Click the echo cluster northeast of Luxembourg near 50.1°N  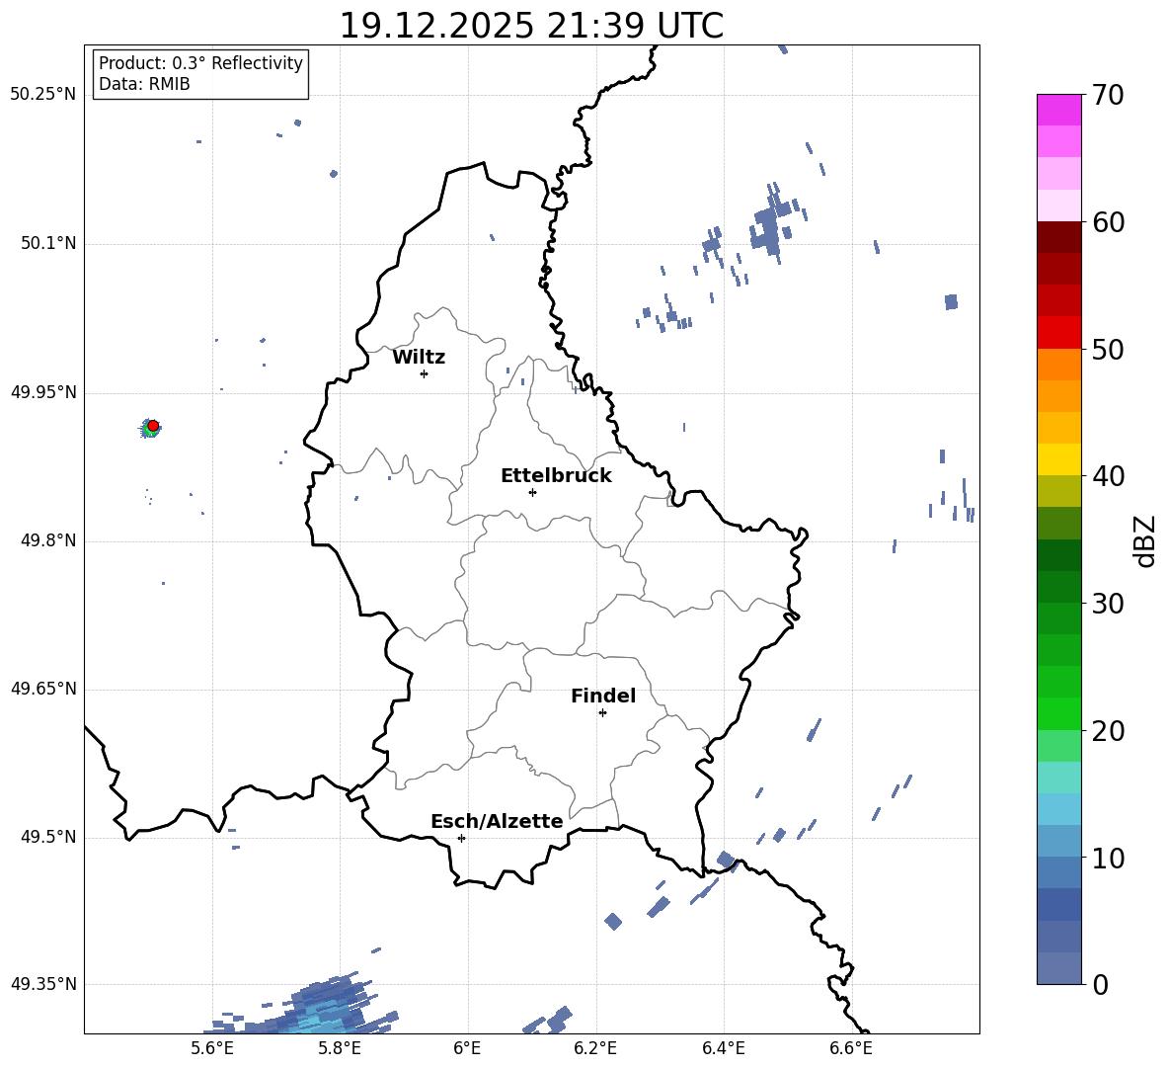(x=771, y=223)
